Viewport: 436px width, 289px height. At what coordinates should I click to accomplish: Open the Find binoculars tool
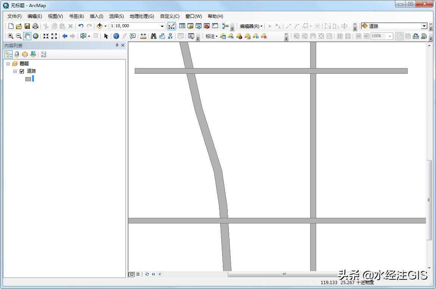[x=153, y=36]
